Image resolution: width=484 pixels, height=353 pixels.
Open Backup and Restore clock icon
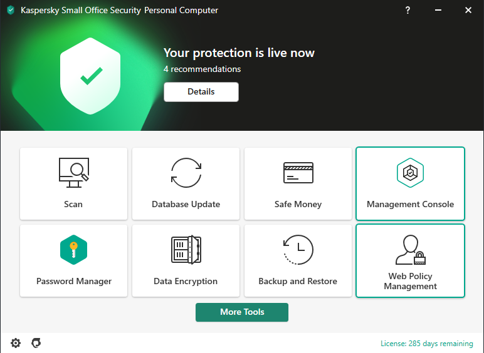click(x=298, y=250)
